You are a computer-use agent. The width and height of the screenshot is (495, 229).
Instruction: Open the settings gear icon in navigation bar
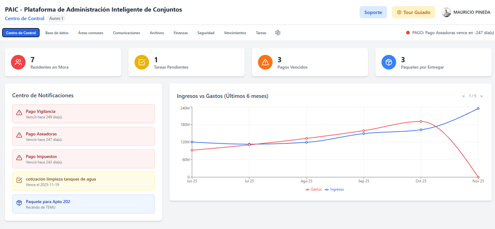coord(278,33)
